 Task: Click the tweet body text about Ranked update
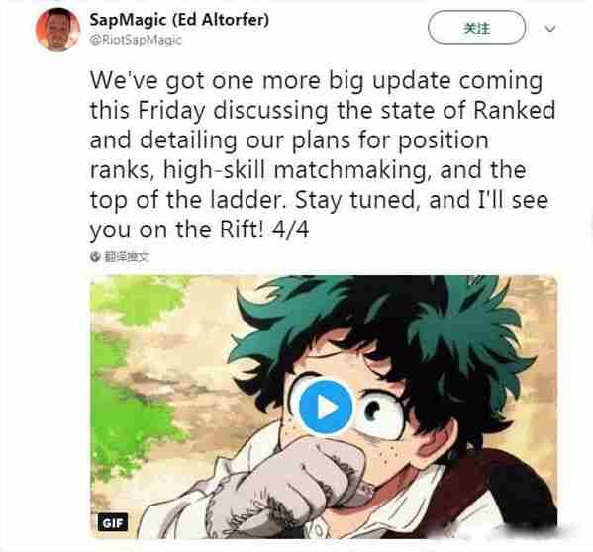pos(323,155)
